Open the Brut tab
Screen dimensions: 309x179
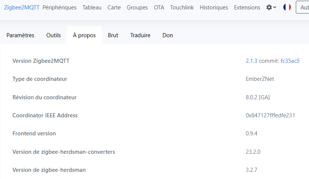click(113, 35)
